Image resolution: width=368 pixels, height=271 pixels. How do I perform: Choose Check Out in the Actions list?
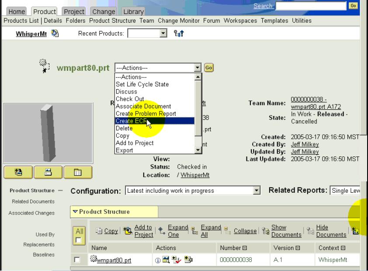(129, 99)
